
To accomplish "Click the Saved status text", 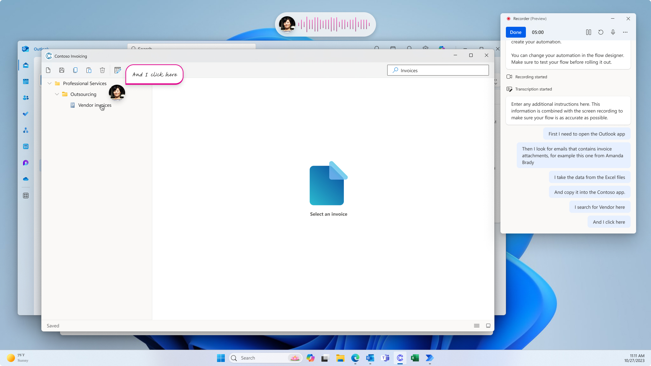I will [x=53, y=326].
